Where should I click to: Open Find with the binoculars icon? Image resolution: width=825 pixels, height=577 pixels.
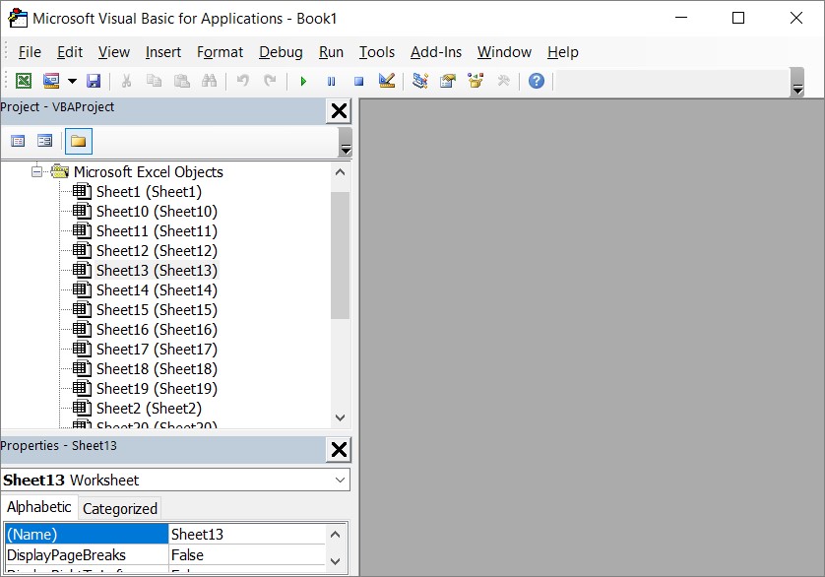tap(209, 81)
